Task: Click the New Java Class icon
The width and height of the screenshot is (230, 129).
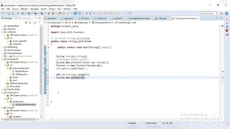Action: click(53, 13)
